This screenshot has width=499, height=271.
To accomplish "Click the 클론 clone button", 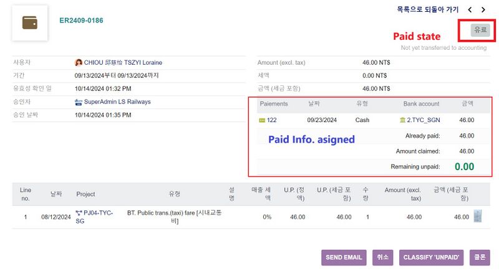I will click(480, 257).
